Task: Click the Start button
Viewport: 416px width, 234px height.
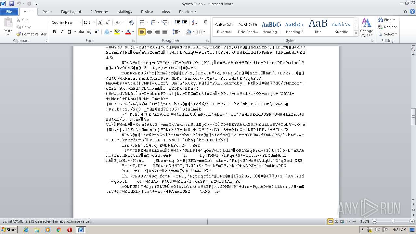Action: tap(9, 230)
